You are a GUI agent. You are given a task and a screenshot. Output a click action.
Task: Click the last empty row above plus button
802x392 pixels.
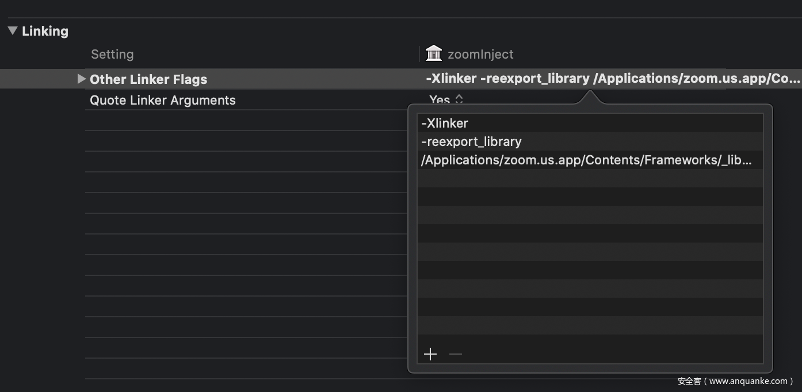[590, 325]
